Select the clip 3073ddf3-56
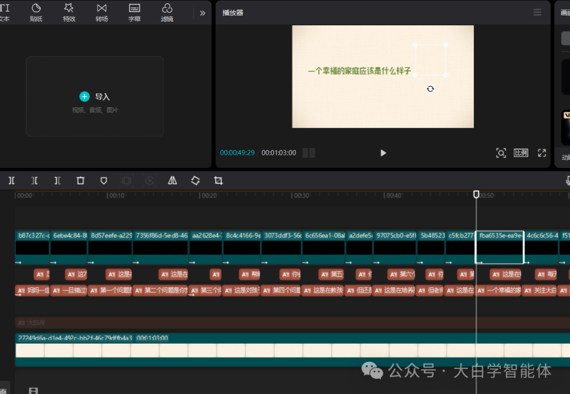Image resolution: width=570 pixels, height=394 pixels. [282, 247]
